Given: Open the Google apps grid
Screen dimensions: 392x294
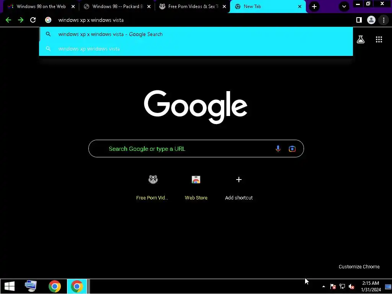Looking at the screenshot, I should 379,39.
